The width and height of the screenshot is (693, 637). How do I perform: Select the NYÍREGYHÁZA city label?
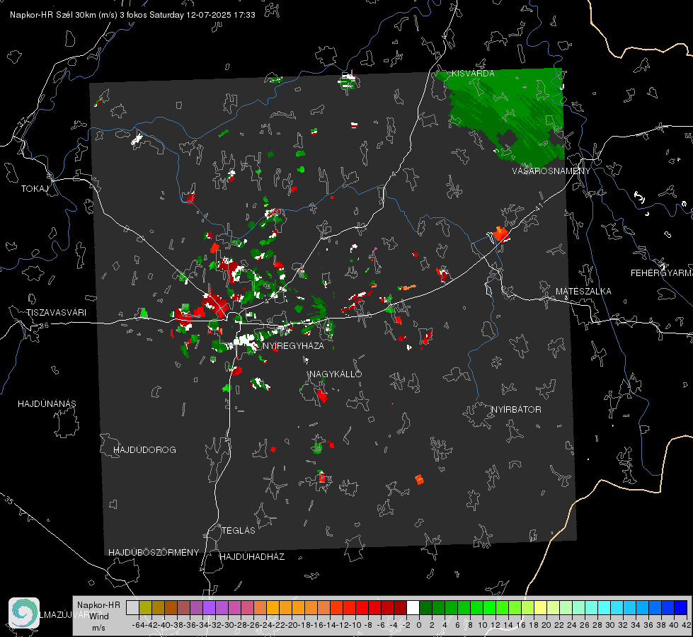point(293,345)
